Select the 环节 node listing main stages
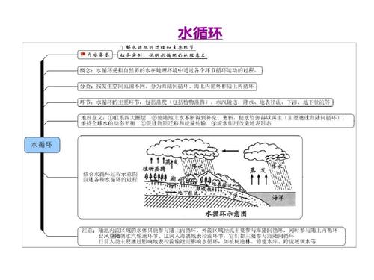Image resolution: width=374 pixels, height=280 pixels. 205,102
